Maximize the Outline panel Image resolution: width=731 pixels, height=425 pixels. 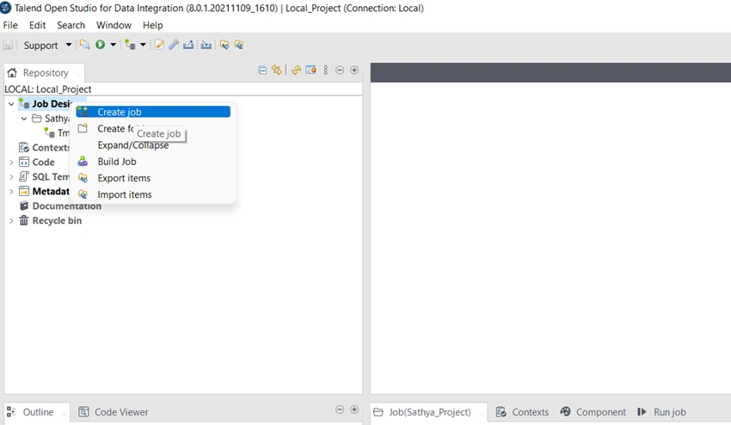pyautogui.click(x=354, y=410)
